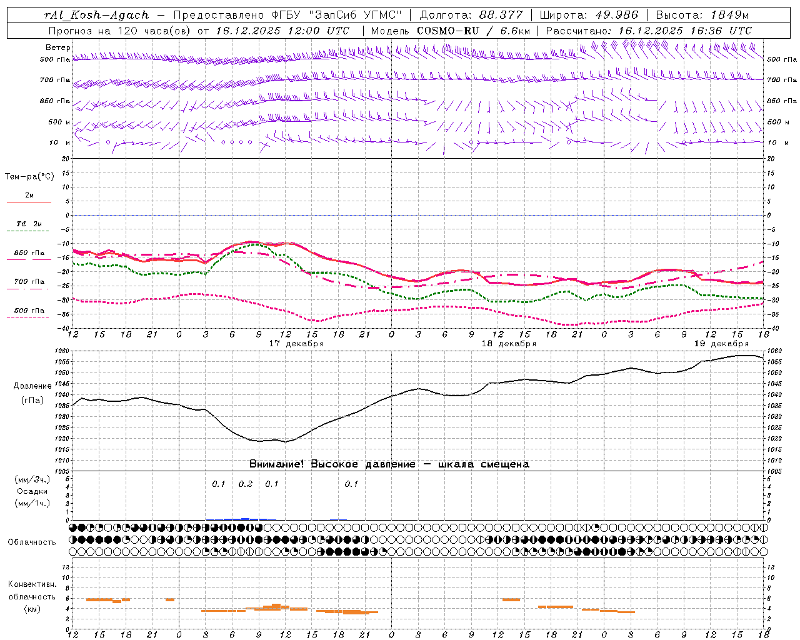800x640 pixels.
Task: Click the Ветер panel label
Action: pyautogui.click(x=58, y=47)
